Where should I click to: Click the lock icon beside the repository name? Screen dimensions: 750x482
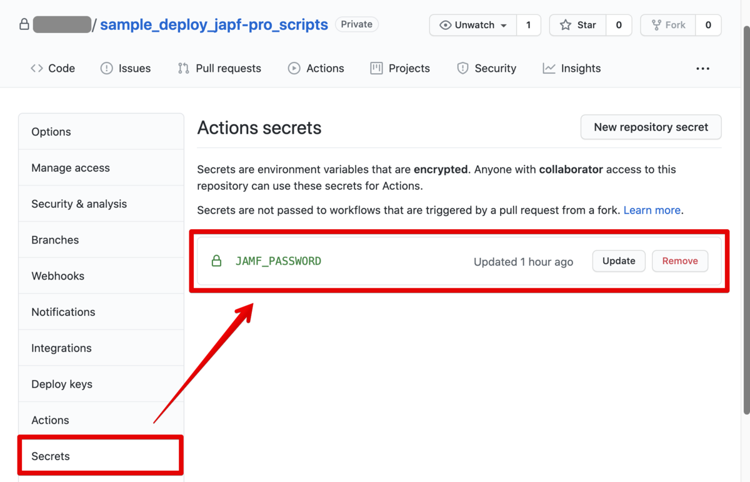point(24,25)
